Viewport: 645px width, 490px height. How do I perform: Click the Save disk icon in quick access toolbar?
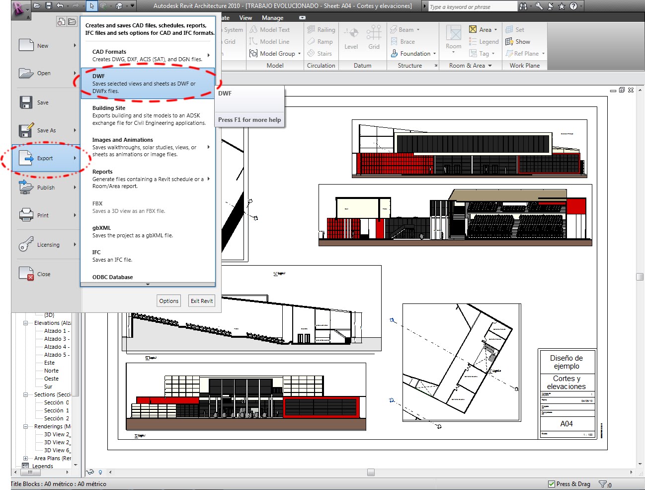(48, 6)
